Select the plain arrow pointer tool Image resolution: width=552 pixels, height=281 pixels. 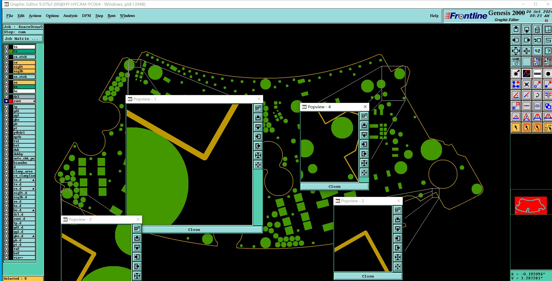(516, 127)
